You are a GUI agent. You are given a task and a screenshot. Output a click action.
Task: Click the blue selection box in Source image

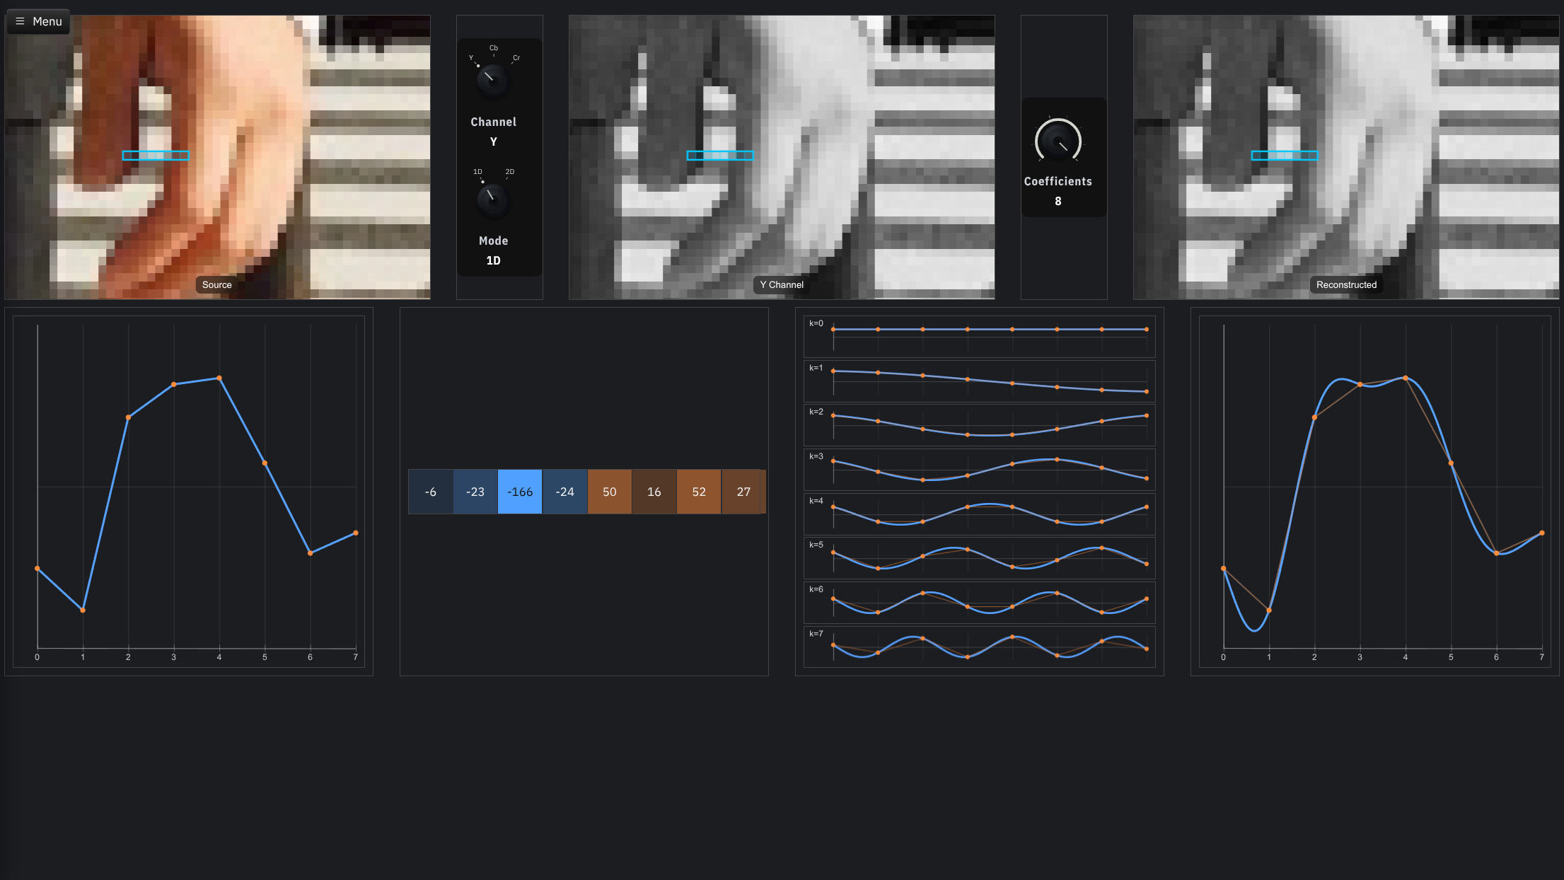156,156
